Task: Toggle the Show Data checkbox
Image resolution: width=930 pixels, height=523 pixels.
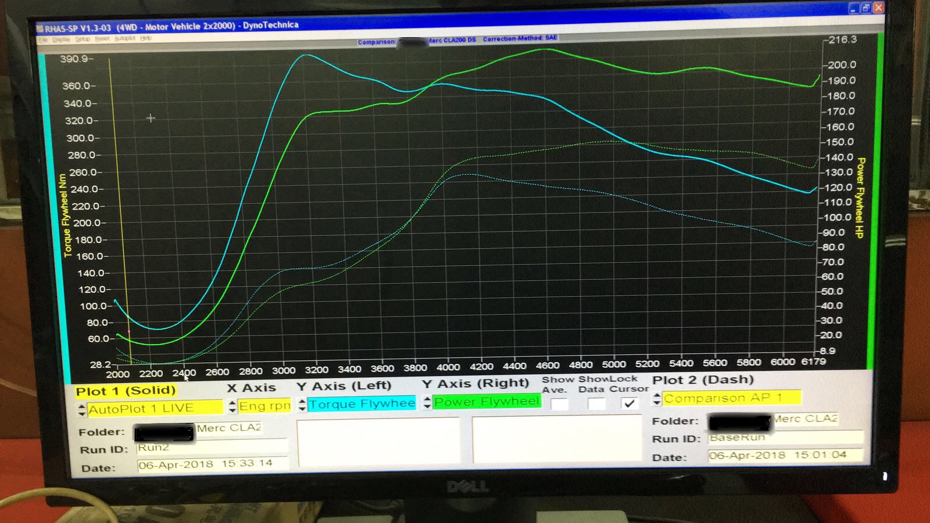Action: click(596, 403)
